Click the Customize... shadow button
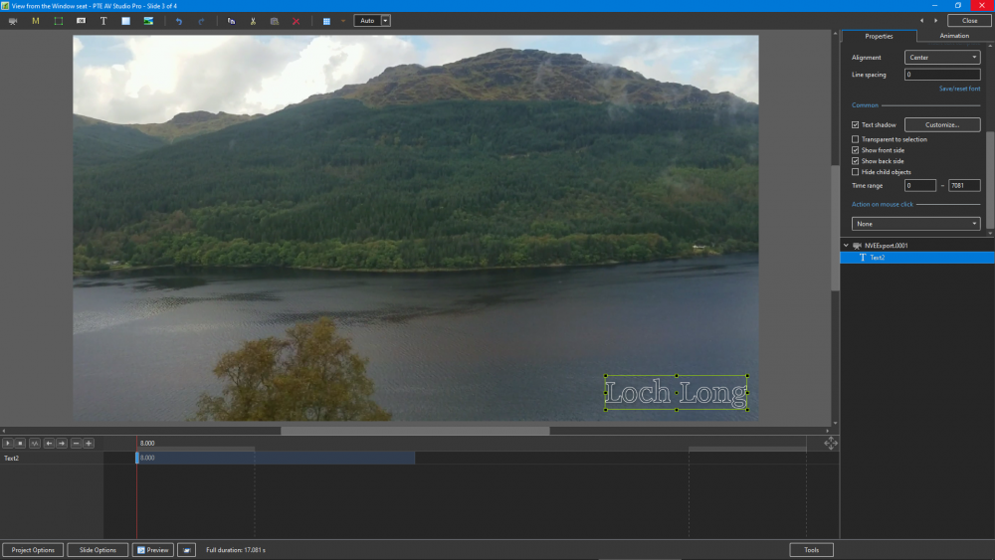Image resolution: width=995 pixels, height=560 pixels. (x=941, y=125)
